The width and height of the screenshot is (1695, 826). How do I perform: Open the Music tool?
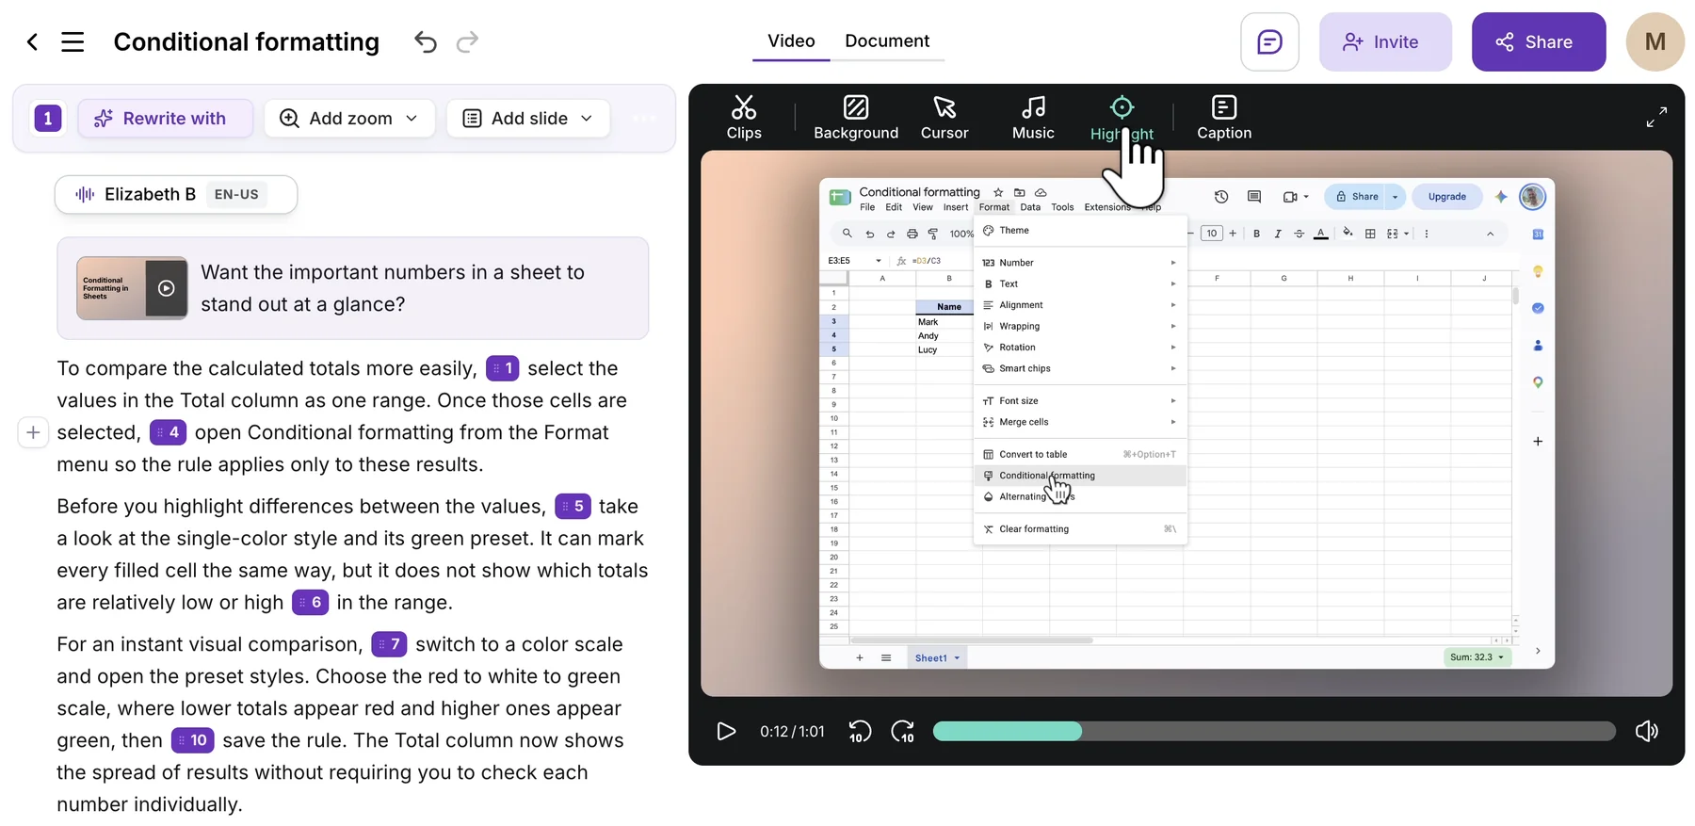click(1033, 118)
